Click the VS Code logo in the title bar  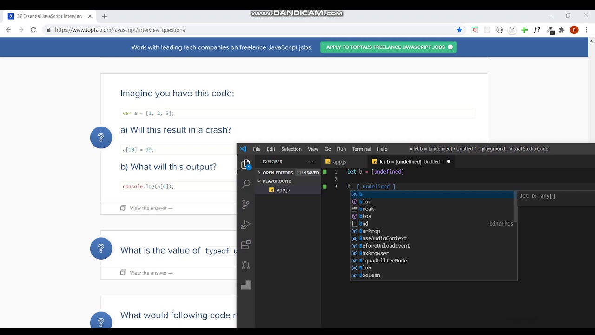(x=243, y=149)
